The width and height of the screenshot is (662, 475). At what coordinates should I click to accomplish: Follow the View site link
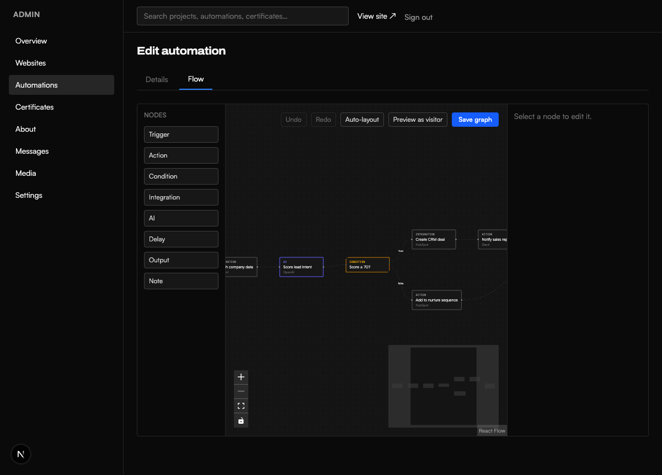click(x=377, y=17)
